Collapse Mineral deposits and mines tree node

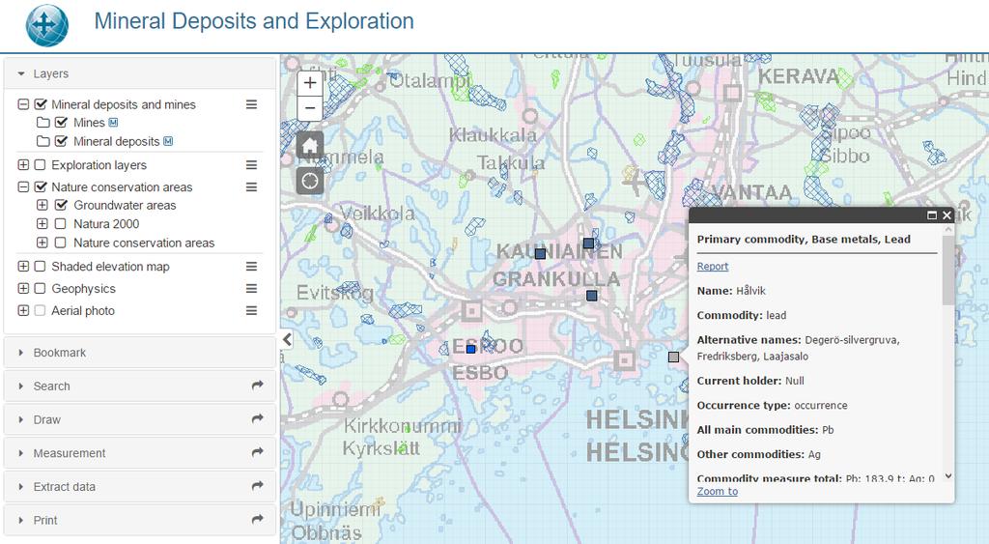23,104
